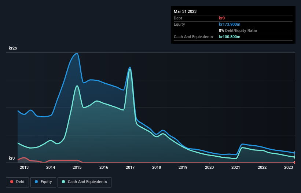This screenshot has width=301, height=193.
Task: Click the tooltip Debt row label
Action: [178, 18]
